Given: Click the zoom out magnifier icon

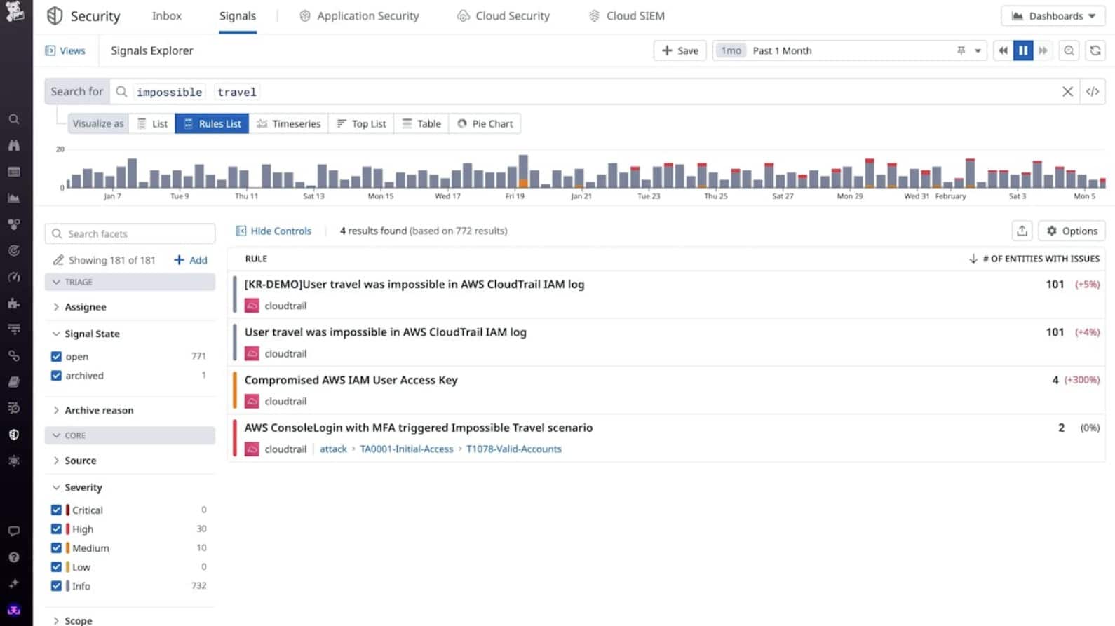Looking at the screenshot, I should pos(1069,50).
